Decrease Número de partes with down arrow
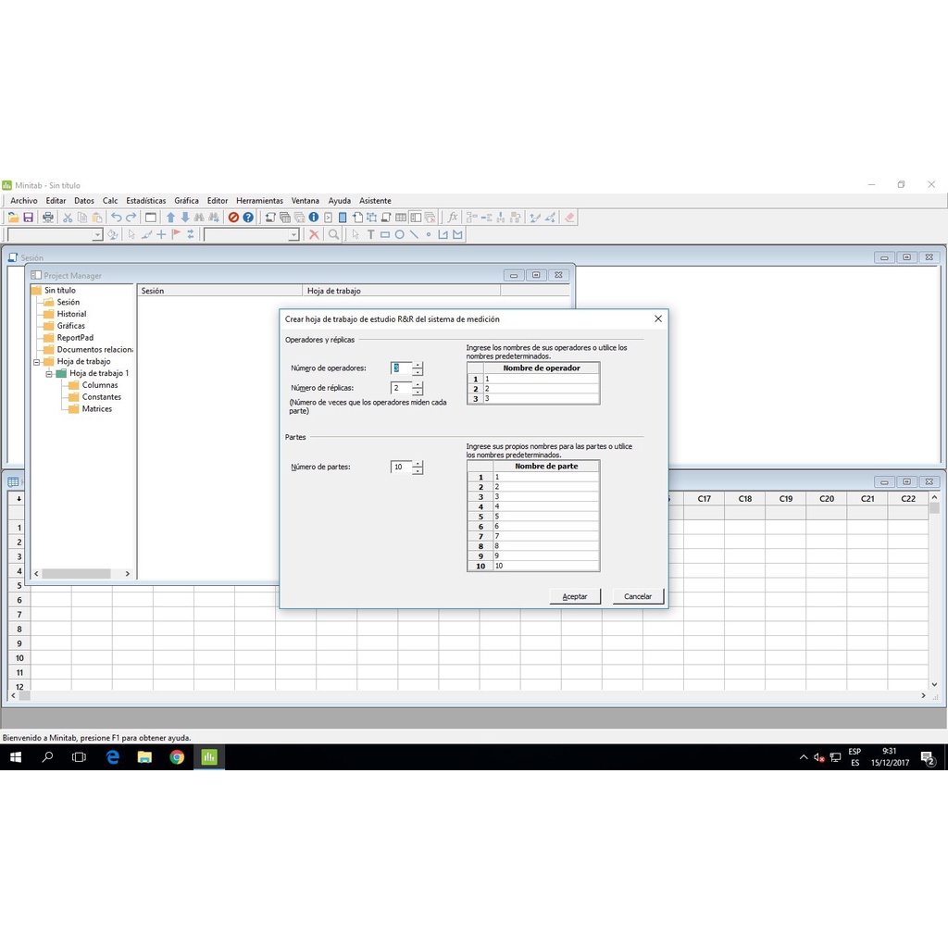The width and height of the screenshot is (948, 948). click(418, 471)
